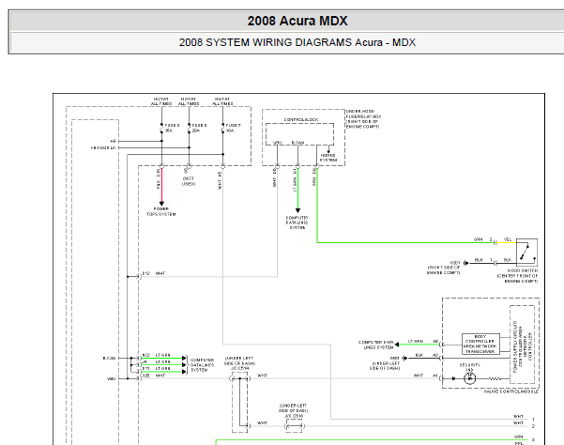
Task: Select the 'HOOD SWITCH' label text
Action: click(x=523, y=270)
